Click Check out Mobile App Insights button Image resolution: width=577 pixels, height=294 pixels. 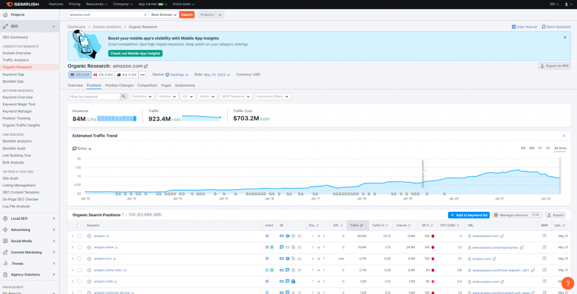[135, 54]
